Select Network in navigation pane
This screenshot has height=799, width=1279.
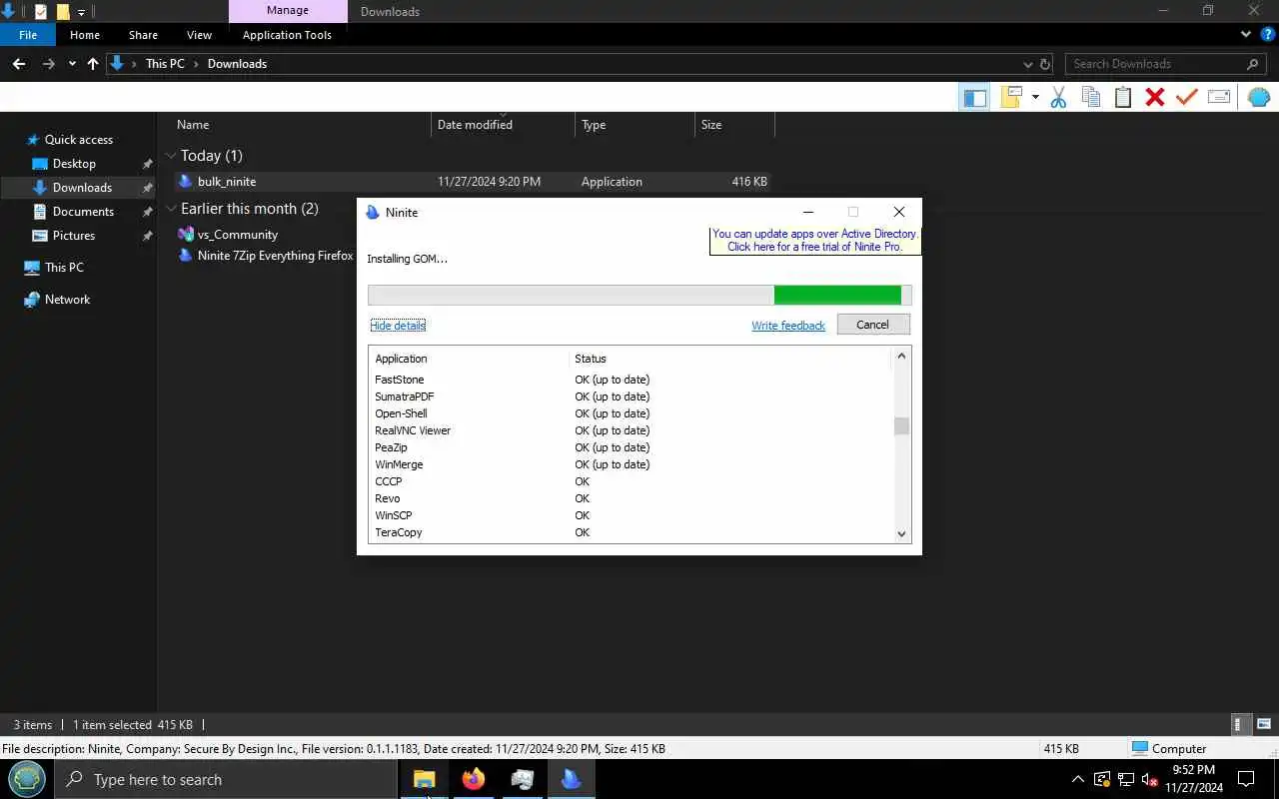click(67, 300)
